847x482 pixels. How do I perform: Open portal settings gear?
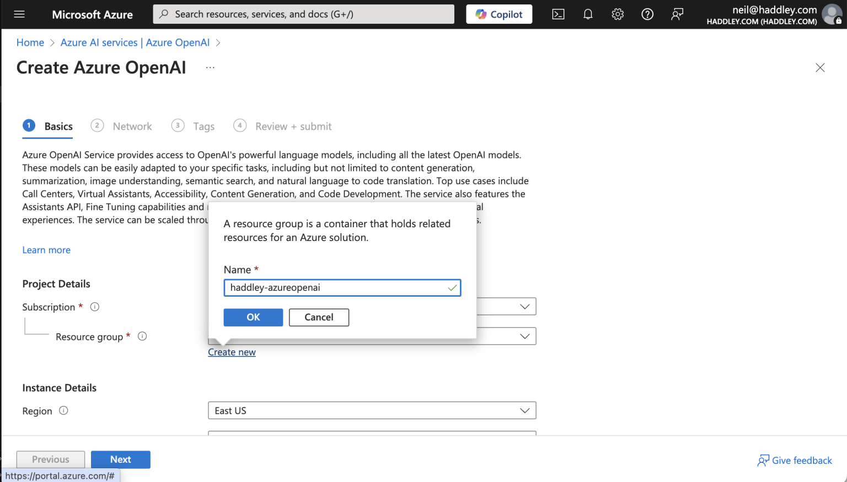(x=618, y=14)
